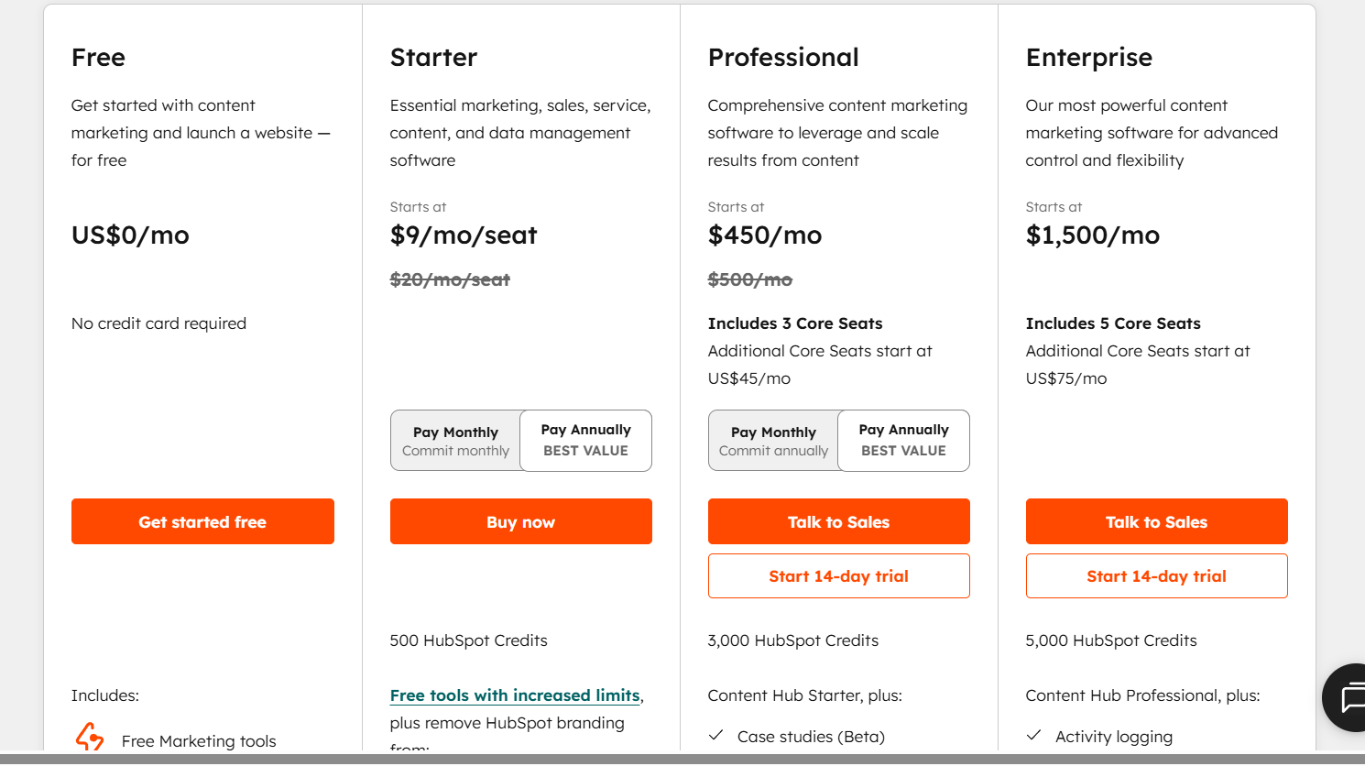This screenshot has height=766, width=1365.
Task: Click the Professional plan heading
Action: click(783, 57)
